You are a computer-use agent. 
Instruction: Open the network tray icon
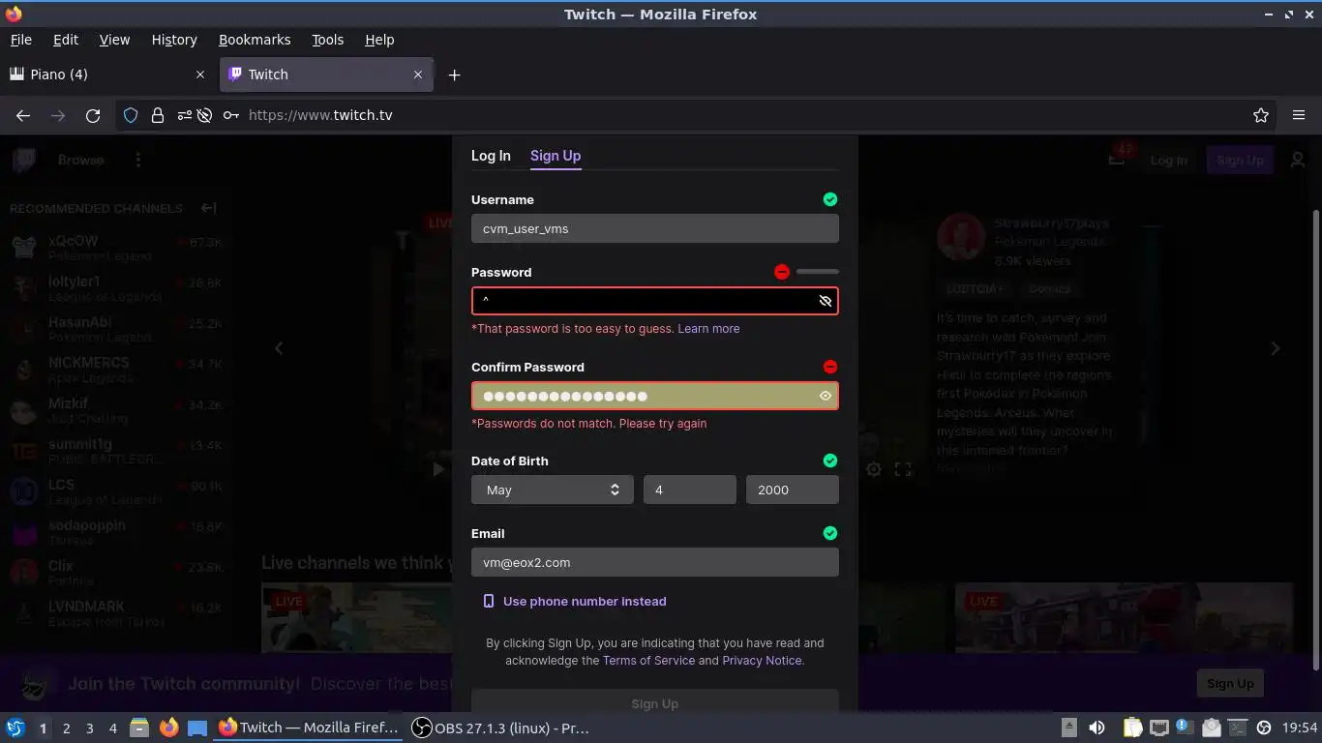click(1158, 728)
